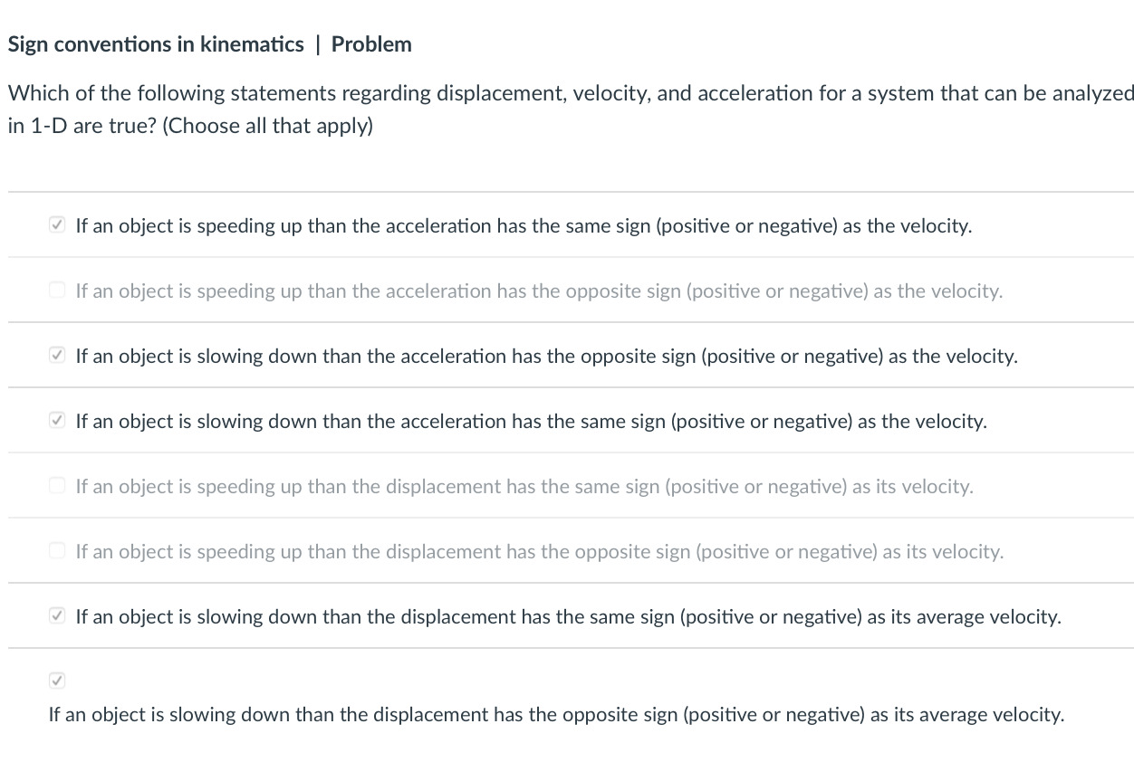Uncheck the displacement same sign as average velocity option
The width and height of the screenshot is (1134, 762).
click(56, 615)
